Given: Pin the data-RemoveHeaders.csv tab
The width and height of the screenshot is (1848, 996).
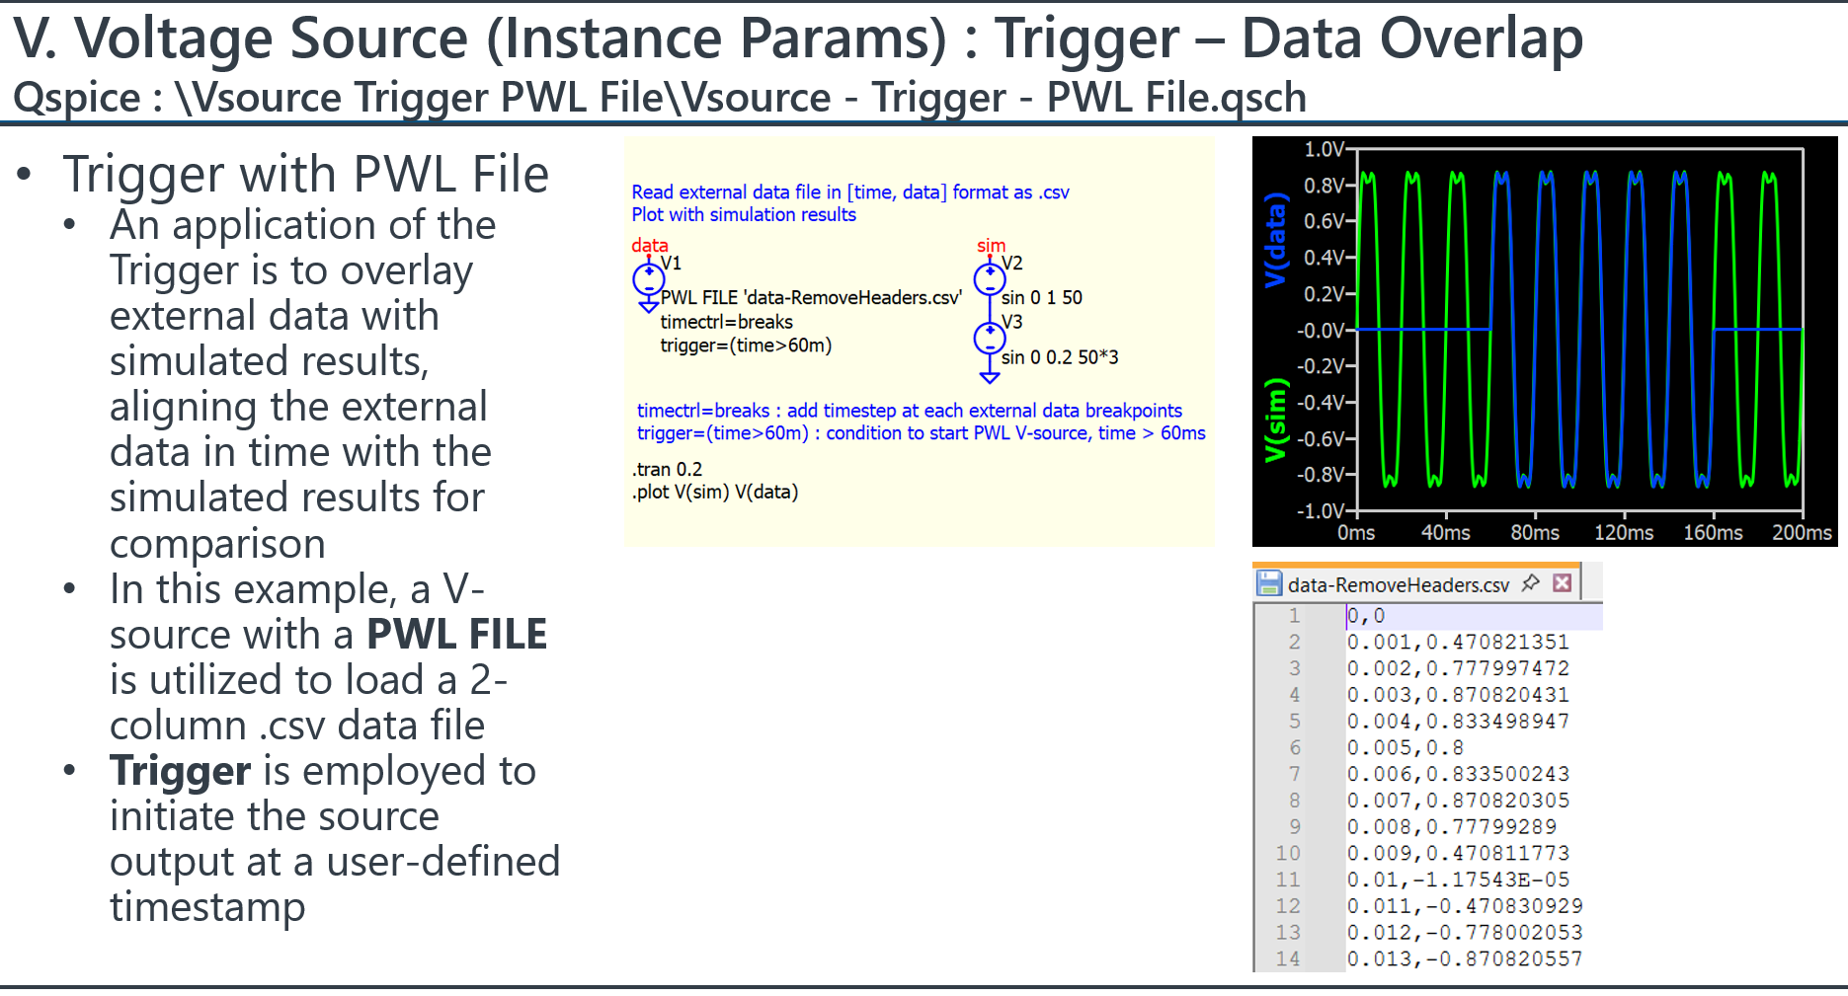Looking at the screenshot, I should click(x=1530, y=583).
